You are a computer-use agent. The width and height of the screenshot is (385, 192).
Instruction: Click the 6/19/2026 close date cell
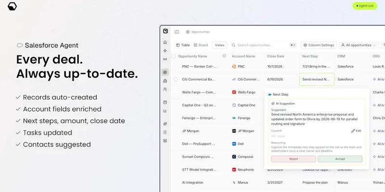275,79
